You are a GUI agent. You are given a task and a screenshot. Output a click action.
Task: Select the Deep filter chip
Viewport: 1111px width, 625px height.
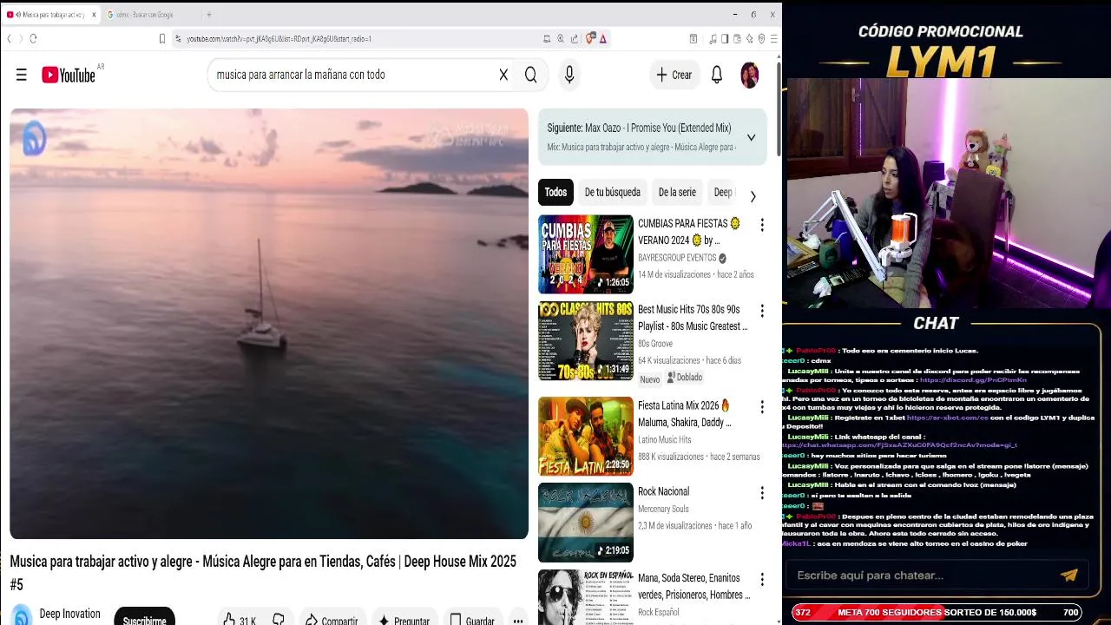[x=722, y=192]
